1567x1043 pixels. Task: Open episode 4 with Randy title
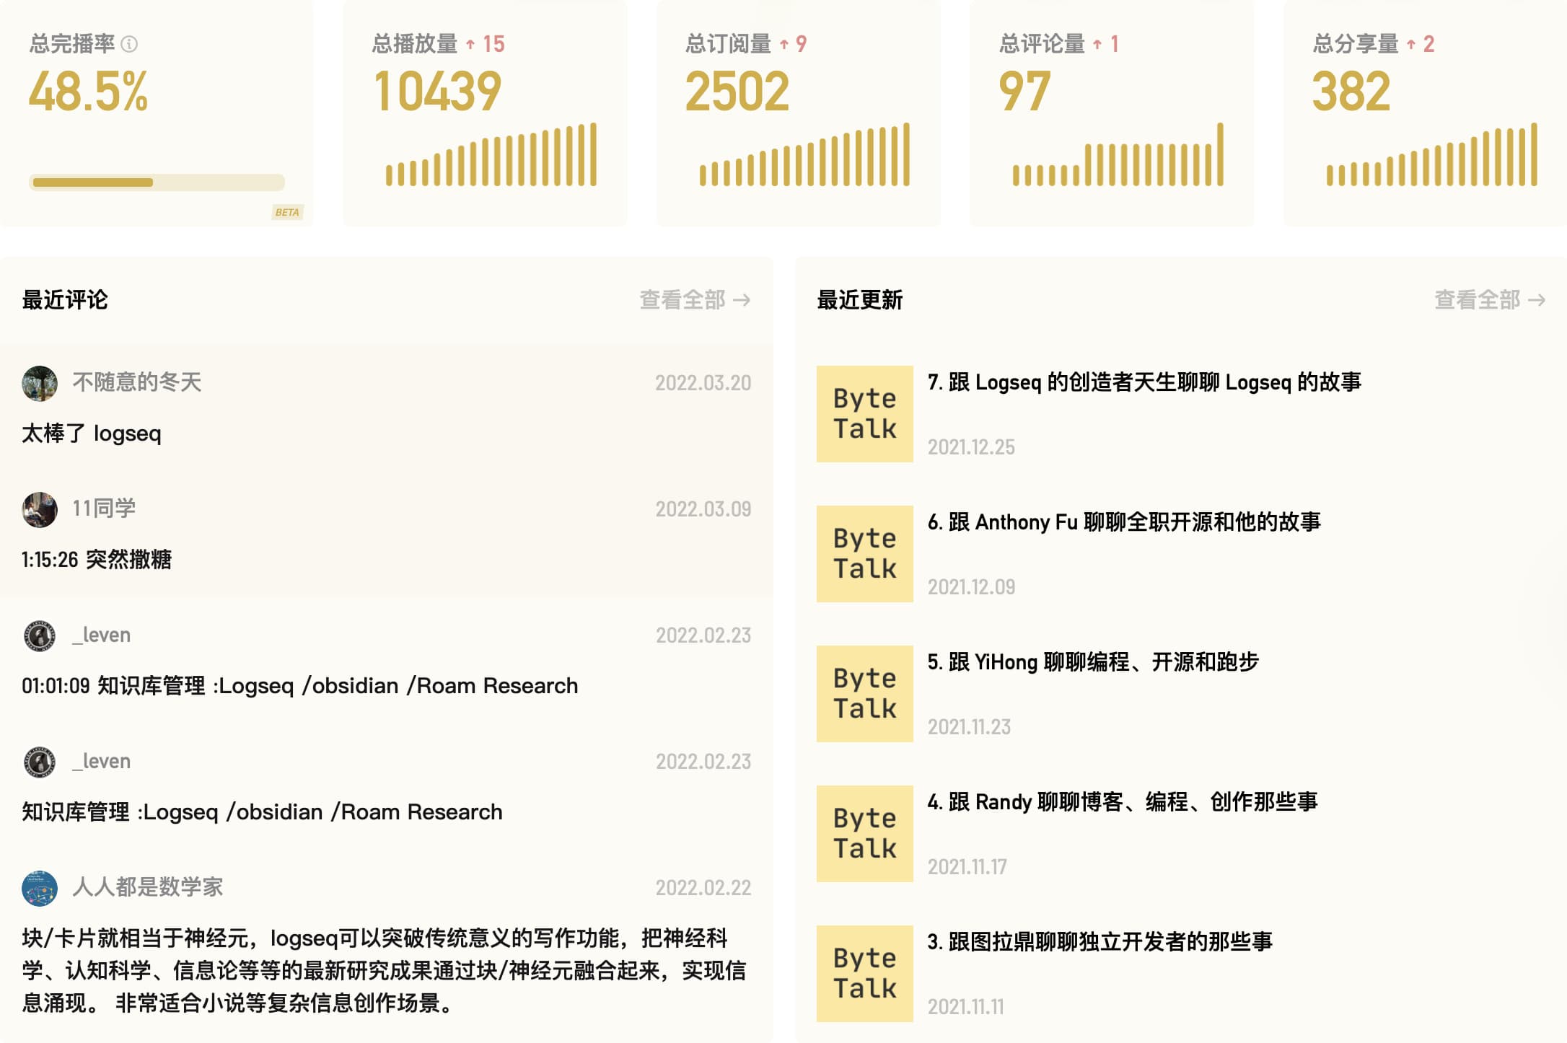[1122, 802]
